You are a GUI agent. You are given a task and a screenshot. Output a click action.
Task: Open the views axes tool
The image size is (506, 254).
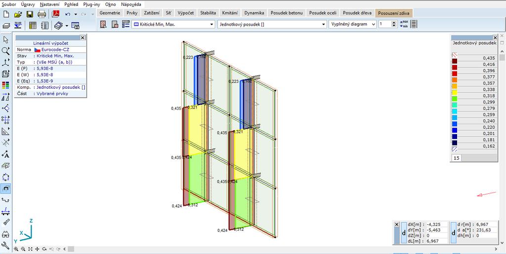6,63
